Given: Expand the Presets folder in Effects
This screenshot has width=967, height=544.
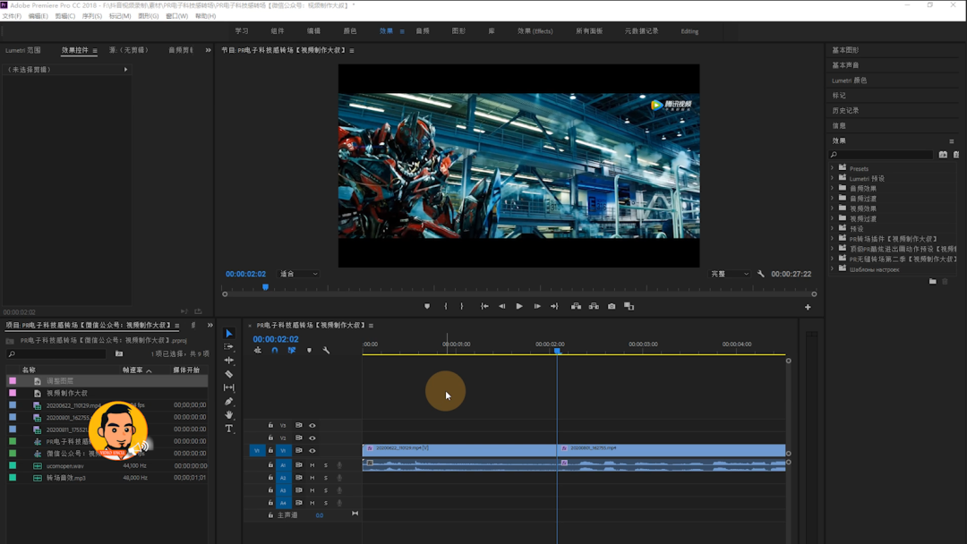Looking at the screenshot, I should (832, 168).
